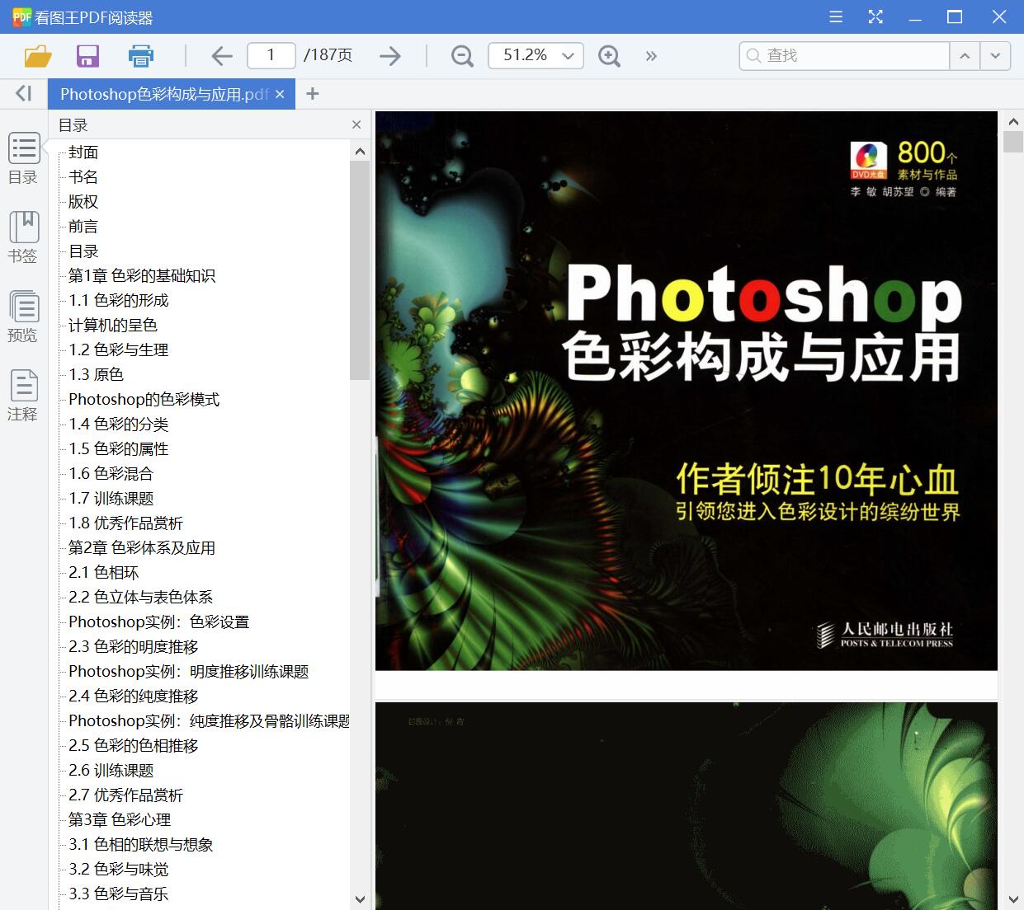The image size is (1024, 910).
Task: Open 1.6 色彩混合 section
Action: coord(111,473)
